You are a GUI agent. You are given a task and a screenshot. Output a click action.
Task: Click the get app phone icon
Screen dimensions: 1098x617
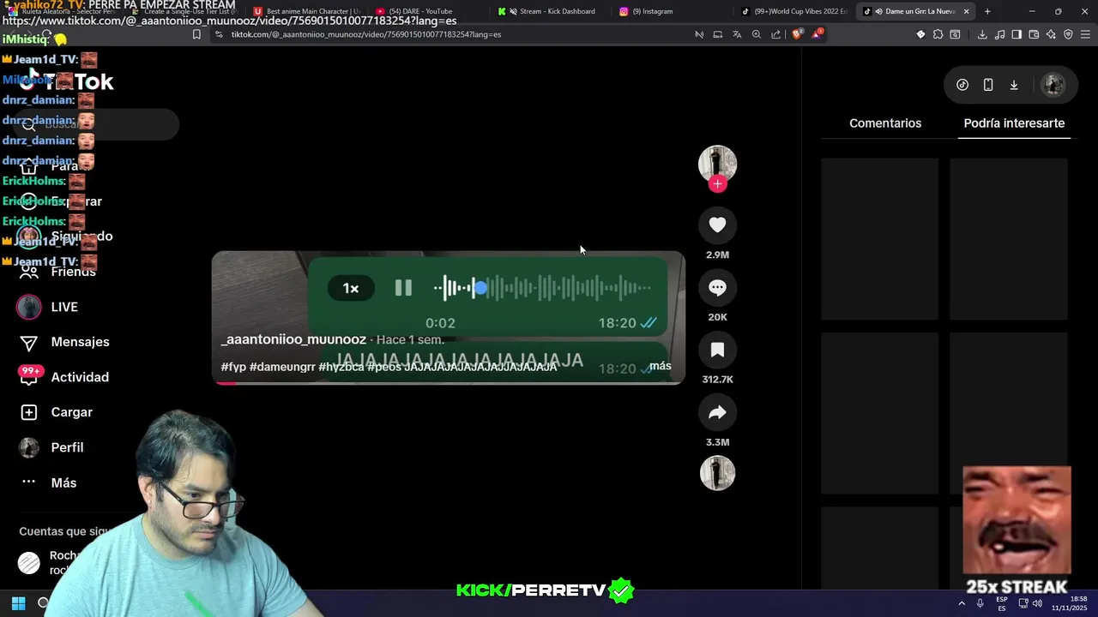pos(988,85)
